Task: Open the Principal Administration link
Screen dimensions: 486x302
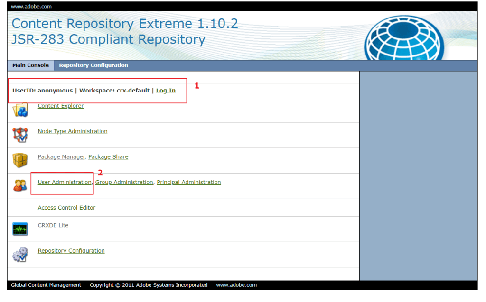Action: tap(188, 182)
